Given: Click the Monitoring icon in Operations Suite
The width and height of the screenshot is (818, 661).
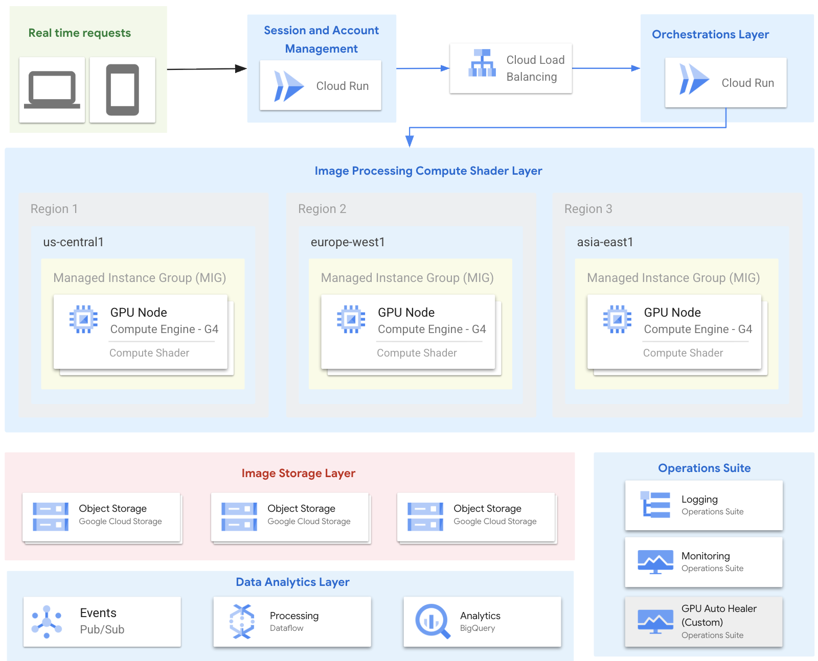Looking at the screenshot, I should (x=655, y=562).
